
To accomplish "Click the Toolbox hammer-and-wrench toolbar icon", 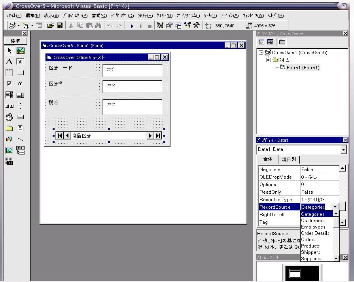I will click(197, 26).
